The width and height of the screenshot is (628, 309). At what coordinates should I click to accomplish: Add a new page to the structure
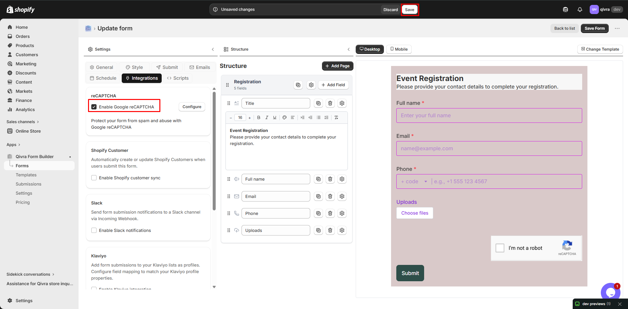[x=338, y=66]
